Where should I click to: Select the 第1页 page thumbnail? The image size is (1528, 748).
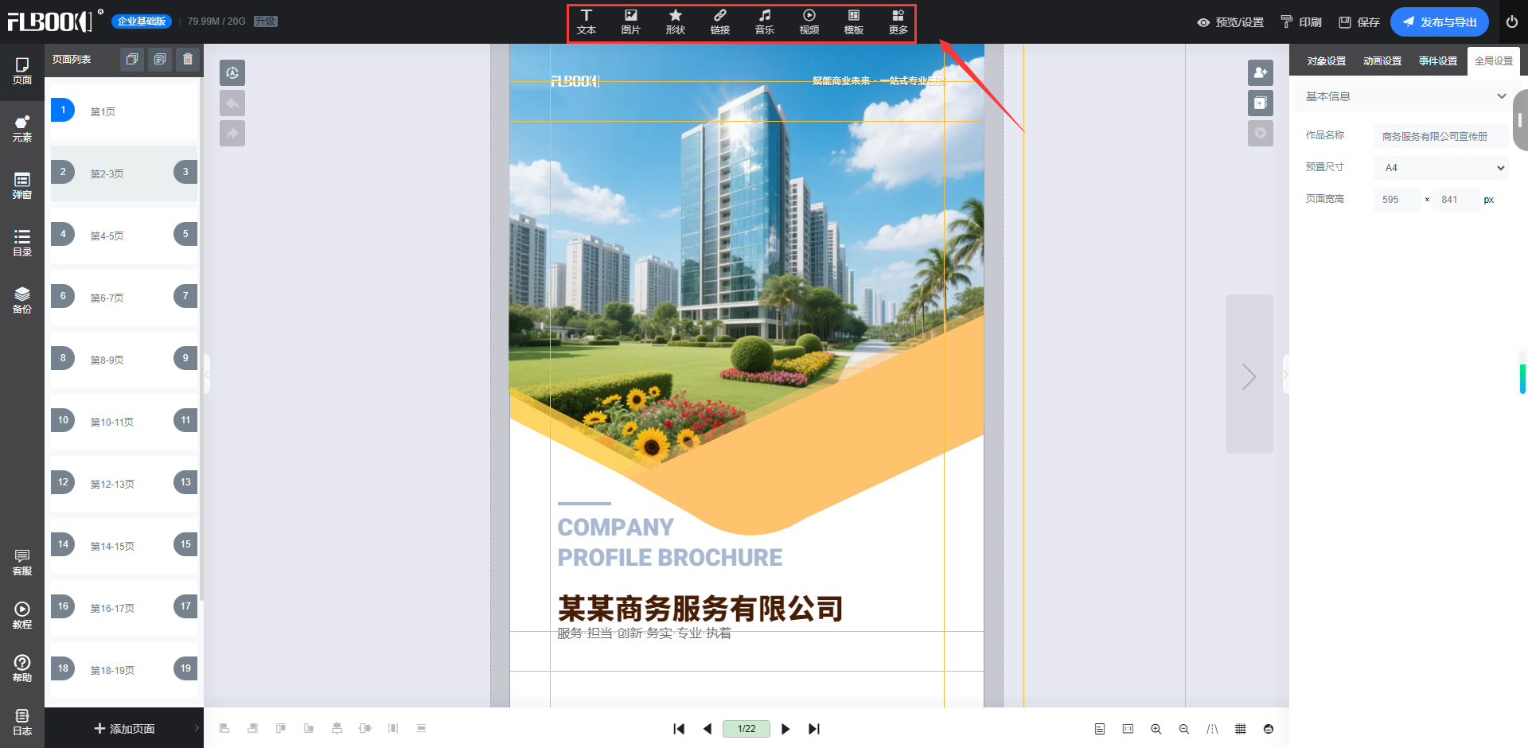(102, 111)
